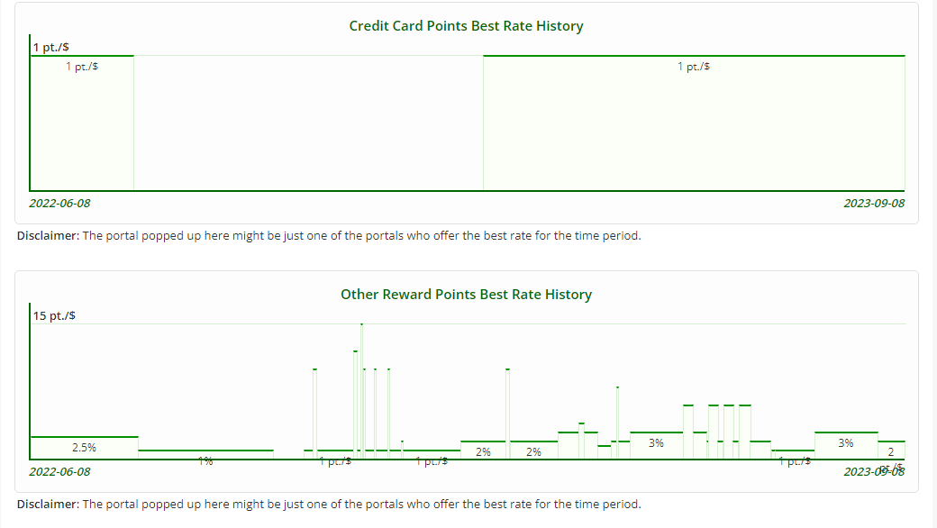Click the 2023-09-08 end date under the Credit Card chart
937x528 pixels.
(874, 203)
